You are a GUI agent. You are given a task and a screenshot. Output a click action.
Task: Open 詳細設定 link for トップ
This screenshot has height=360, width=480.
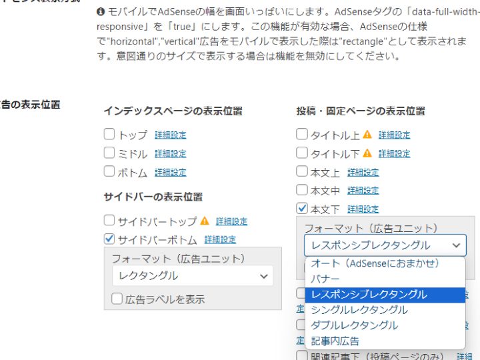171,135
